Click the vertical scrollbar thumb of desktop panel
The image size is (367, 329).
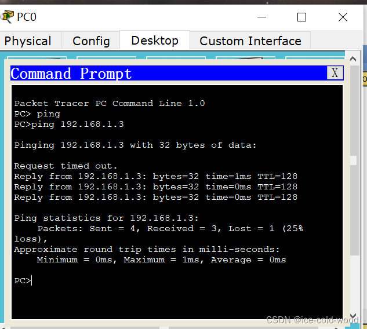point(355,160)
